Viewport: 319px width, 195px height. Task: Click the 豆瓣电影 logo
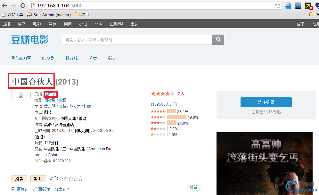pos(30,39)
